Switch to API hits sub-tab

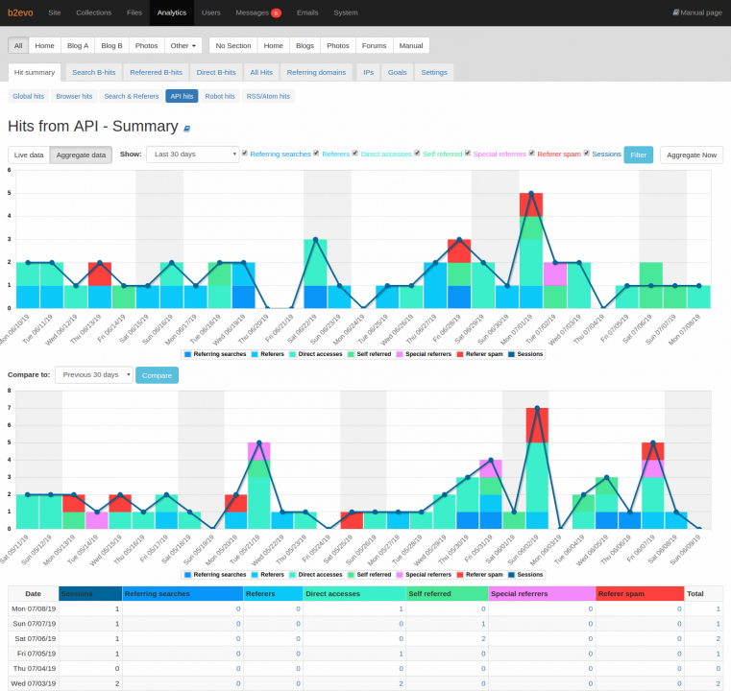pyautogui.click(x=182, y=96)
